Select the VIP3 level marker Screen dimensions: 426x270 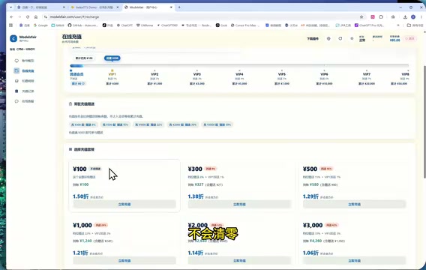[x=197, y=74]
